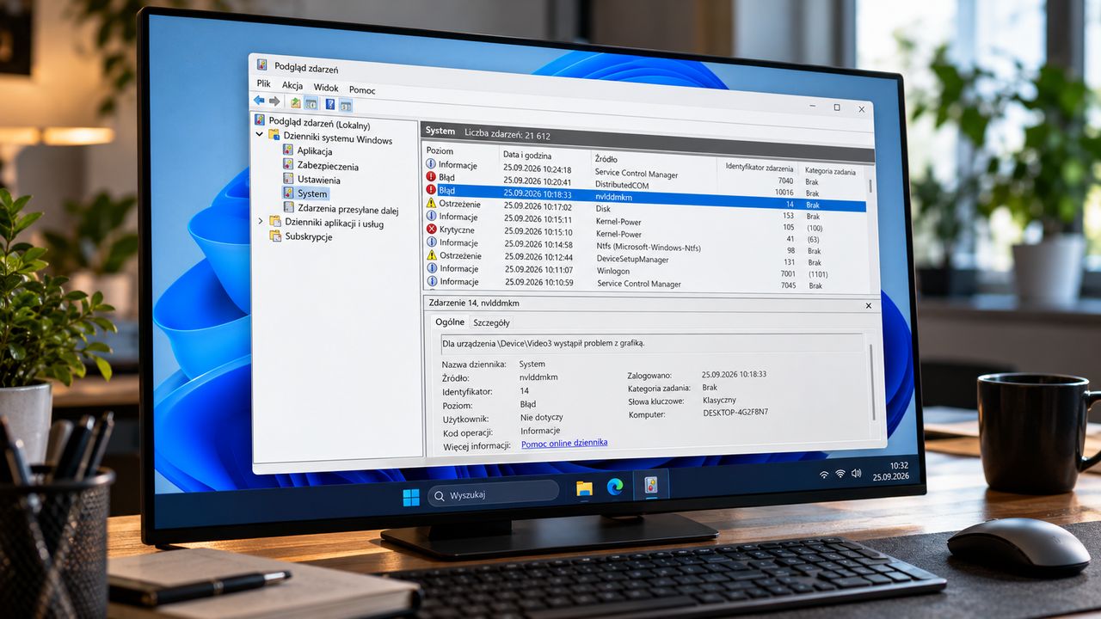
Task: Click the Event Viewer taskbar icon
Action: click(x=651, y=485)
